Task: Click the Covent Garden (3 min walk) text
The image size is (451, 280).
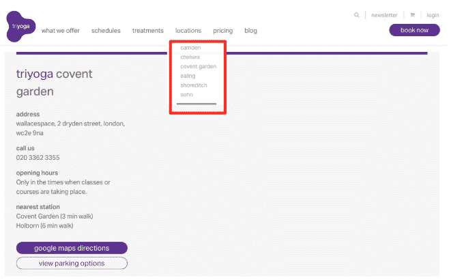Action: tap(55, 216)
